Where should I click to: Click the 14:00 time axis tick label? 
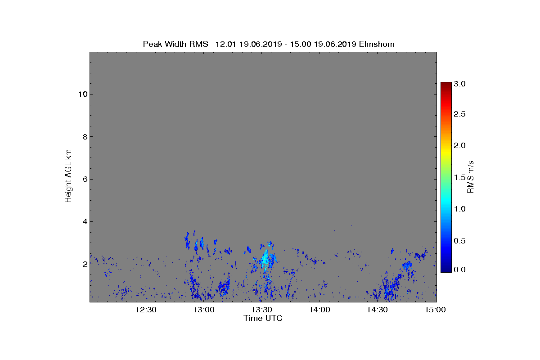click(319, 310)
